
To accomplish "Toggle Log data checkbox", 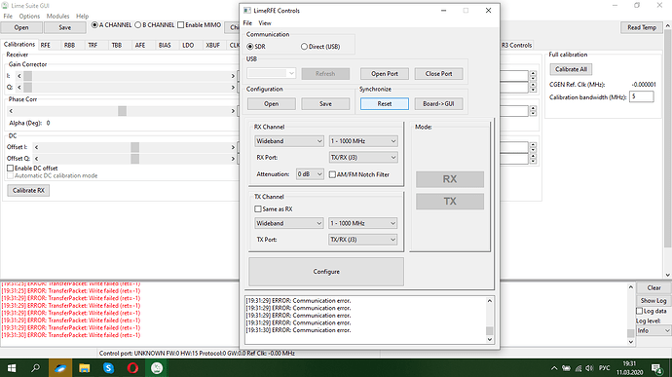I will (x=640, y=311).
